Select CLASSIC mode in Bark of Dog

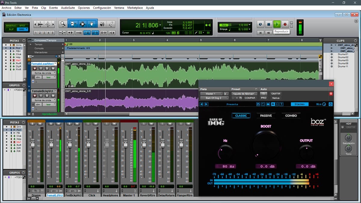point(241,115)
